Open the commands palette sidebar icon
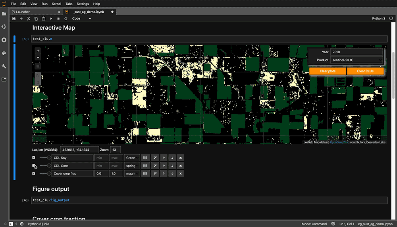The height and width of the screenshot is (227, 397). pyautogui.click(x=4, y=53)
